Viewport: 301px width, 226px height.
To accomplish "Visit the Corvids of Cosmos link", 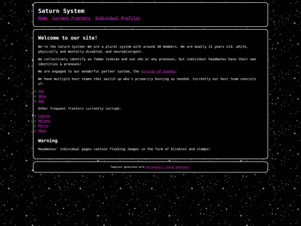I will coord(159,71).
